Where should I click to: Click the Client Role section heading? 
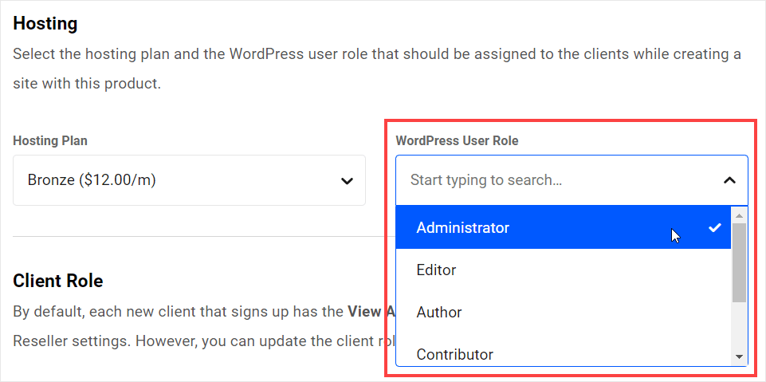pos(57,281)
